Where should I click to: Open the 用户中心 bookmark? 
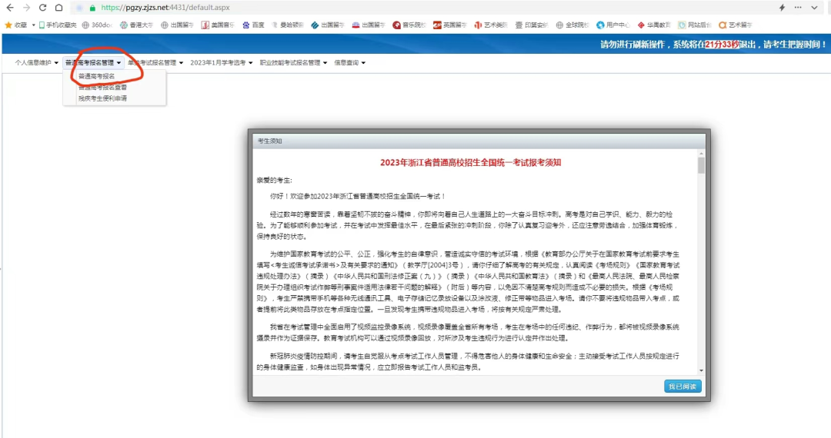click(x=613, y=25)
